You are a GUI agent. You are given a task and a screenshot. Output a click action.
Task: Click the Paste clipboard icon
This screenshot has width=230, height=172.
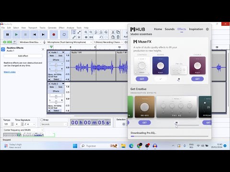113,37
